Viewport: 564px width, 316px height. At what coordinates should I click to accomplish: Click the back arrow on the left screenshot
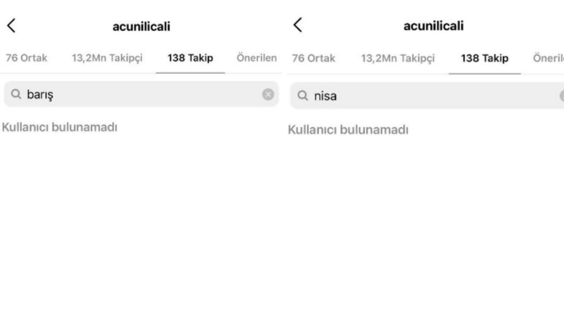click(12, 25)
